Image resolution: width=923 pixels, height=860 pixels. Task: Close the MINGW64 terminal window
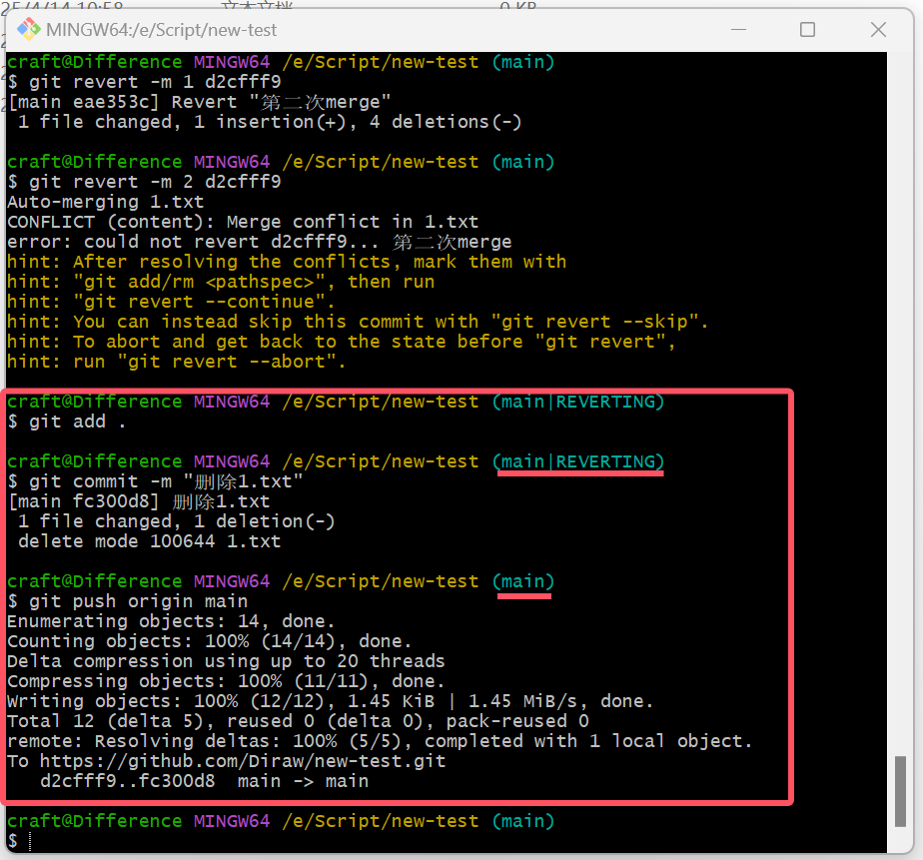pyautogui.click(x=878, y=29)
